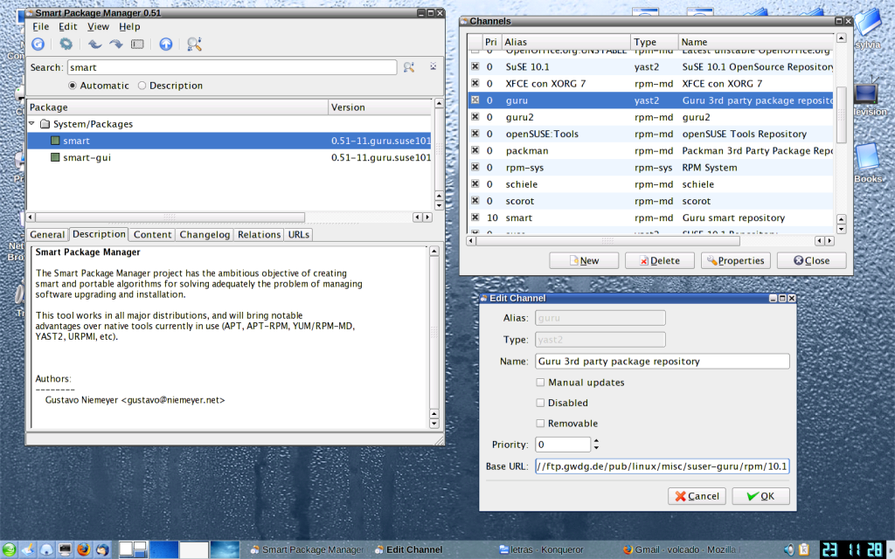This screenshot has width=895, height=559.
Task: Click the blue Upgrade all arrow icon
Action: point(165,44)
